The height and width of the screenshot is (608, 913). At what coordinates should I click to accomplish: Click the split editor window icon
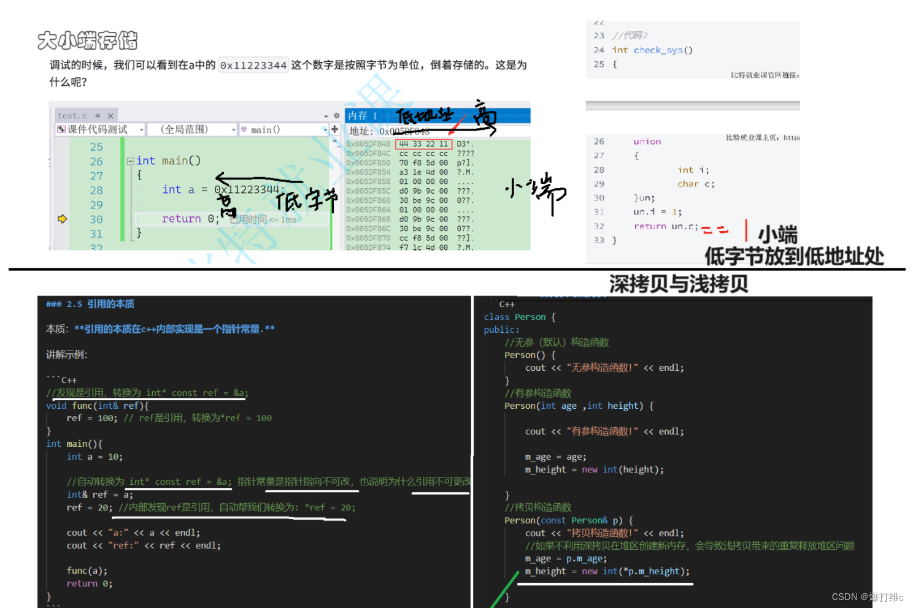click(x=334, y=129)
